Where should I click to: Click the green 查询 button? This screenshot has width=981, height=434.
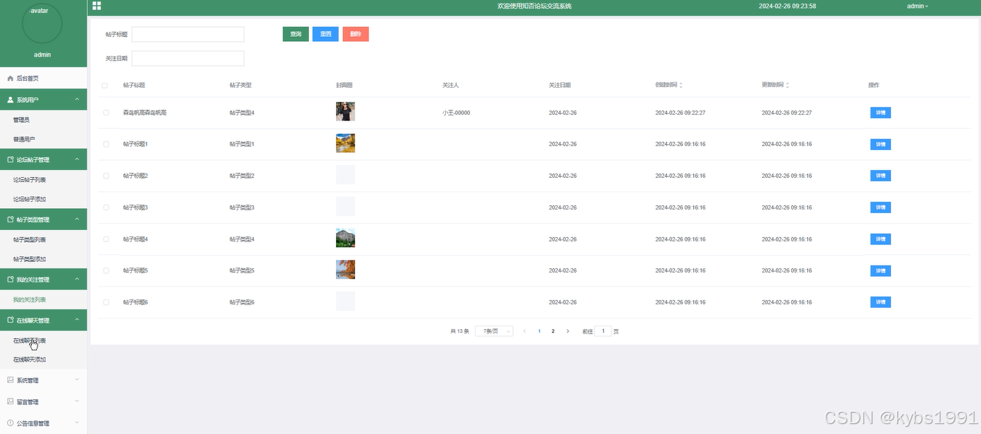(x=296, y=34)
